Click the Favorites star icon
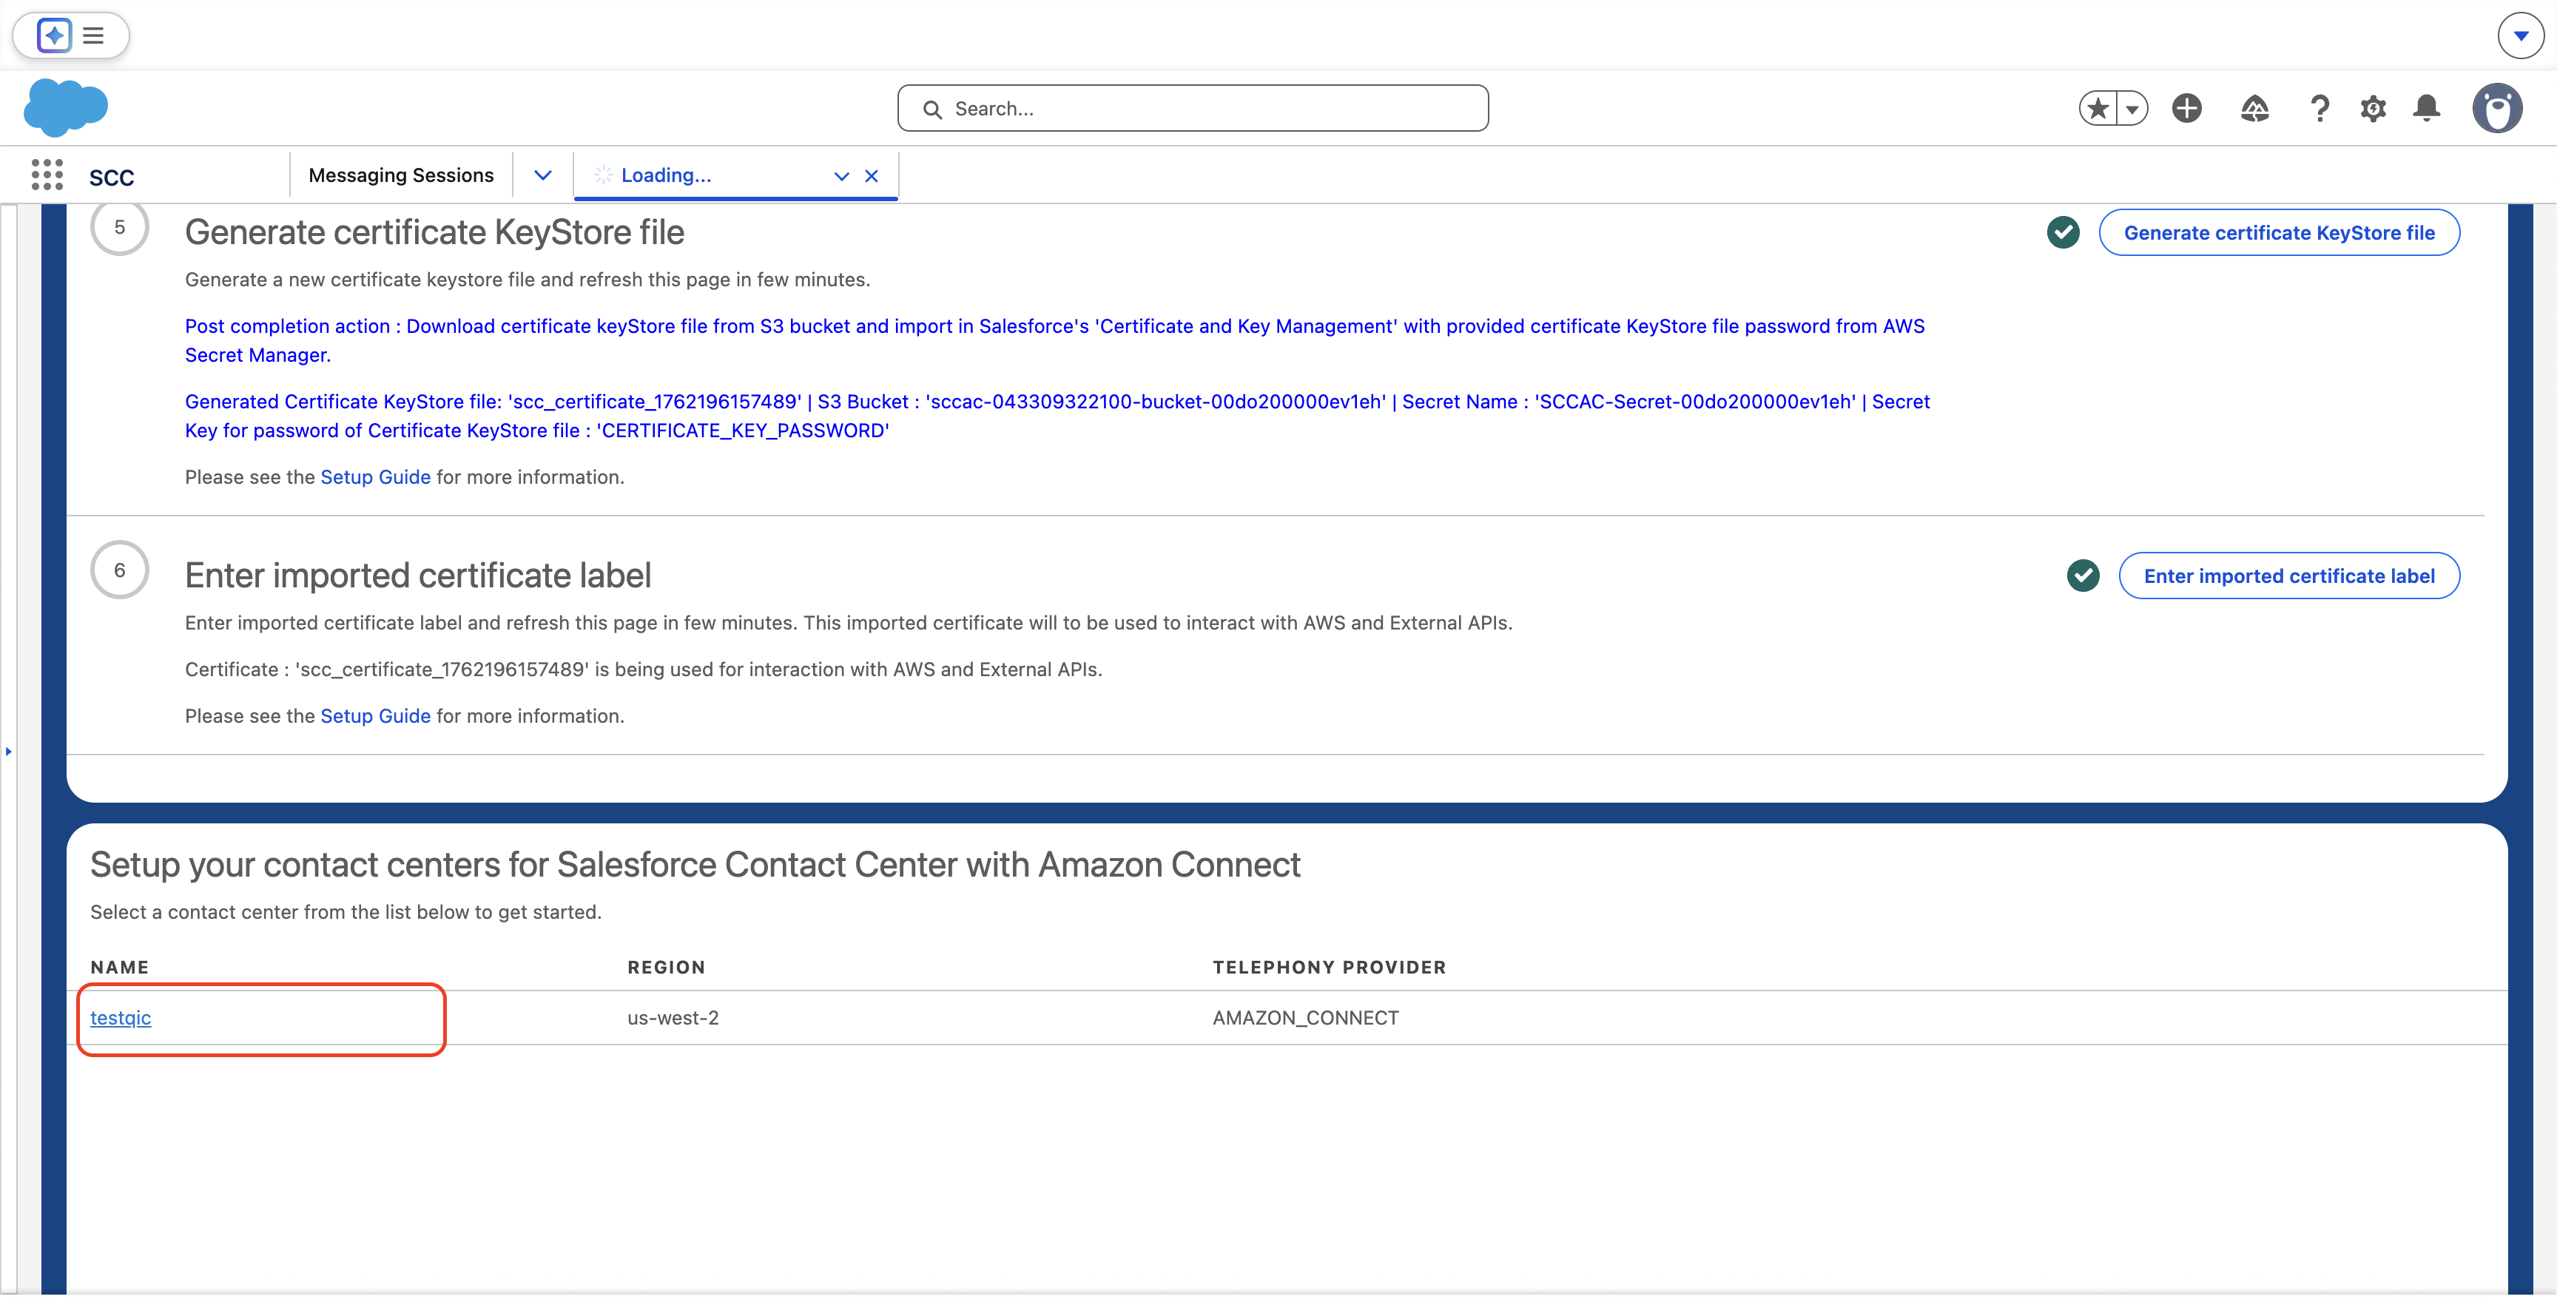The height and width of the screenshot is (1302, 2557). point(2098,108)
